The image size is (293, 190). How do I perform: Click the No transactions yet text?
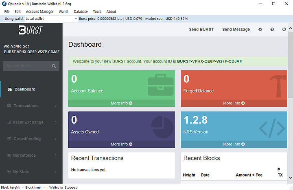[x=89, y=170]
